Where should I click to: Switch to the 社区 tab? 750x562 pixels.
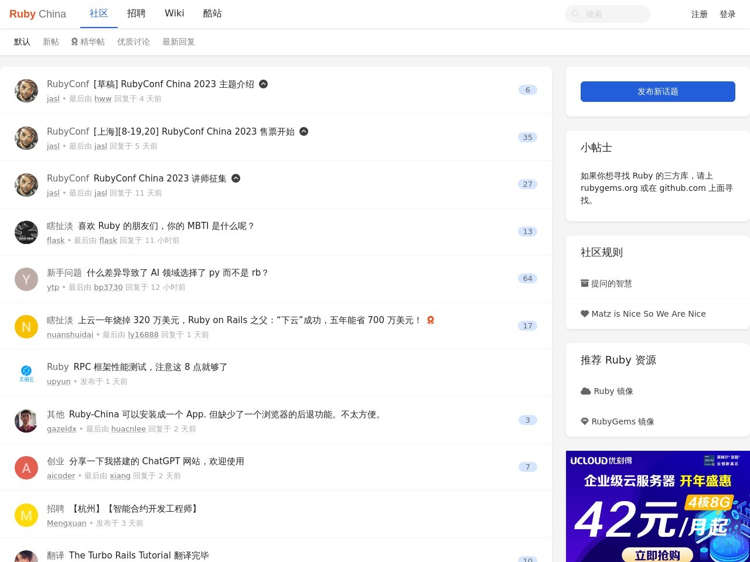click(x=98, y=13)
